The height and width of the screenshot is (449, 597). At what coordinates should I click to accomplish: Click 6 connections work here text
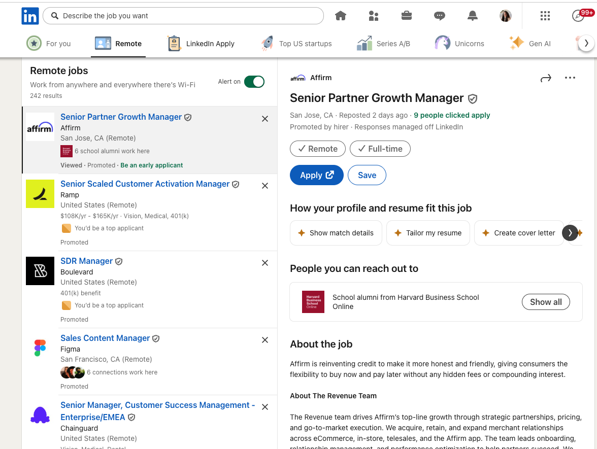pos(122,372)
